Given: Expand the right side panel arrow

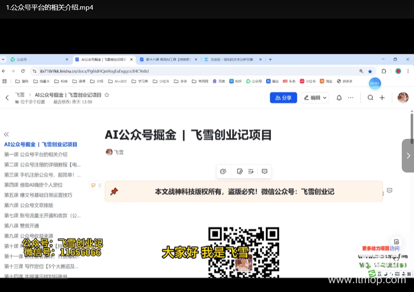Looking at the screenshot, I should coord(408,156).
